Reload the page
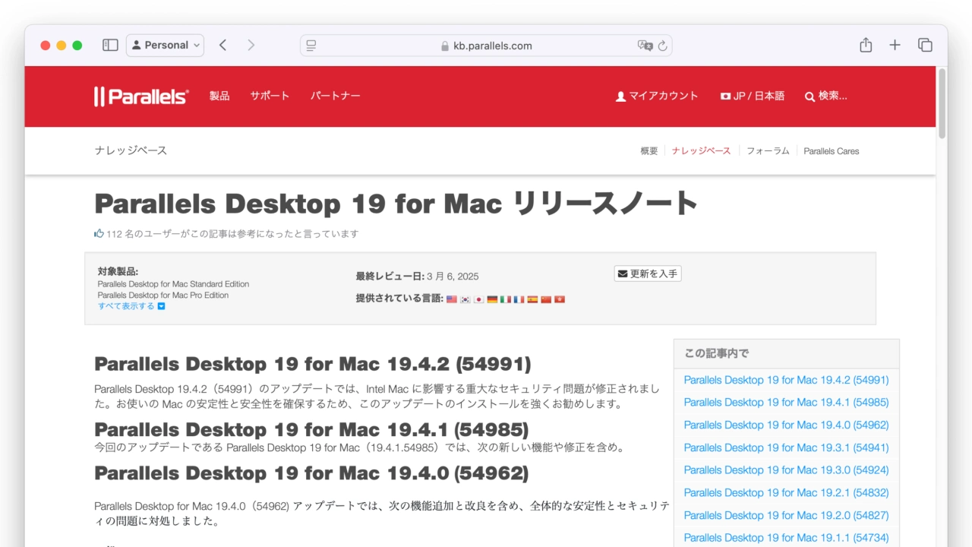 tap(663, 46)
